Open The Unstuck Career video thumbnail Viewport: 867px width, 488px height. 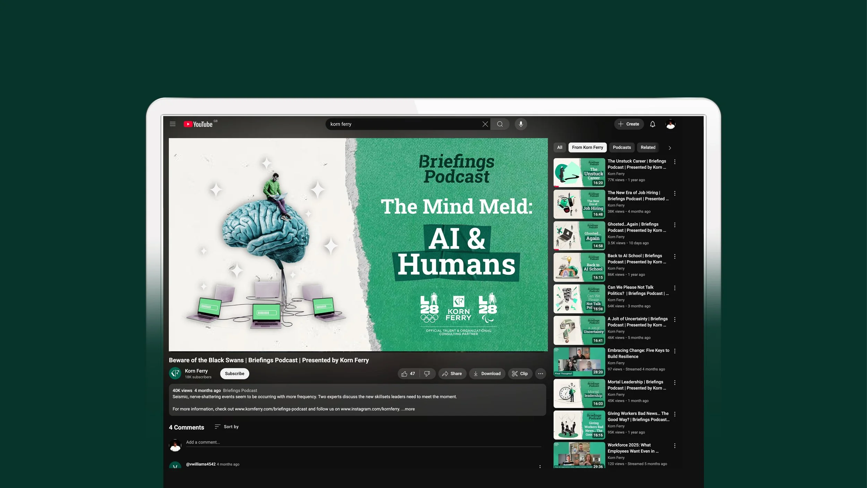pos(579,173)
